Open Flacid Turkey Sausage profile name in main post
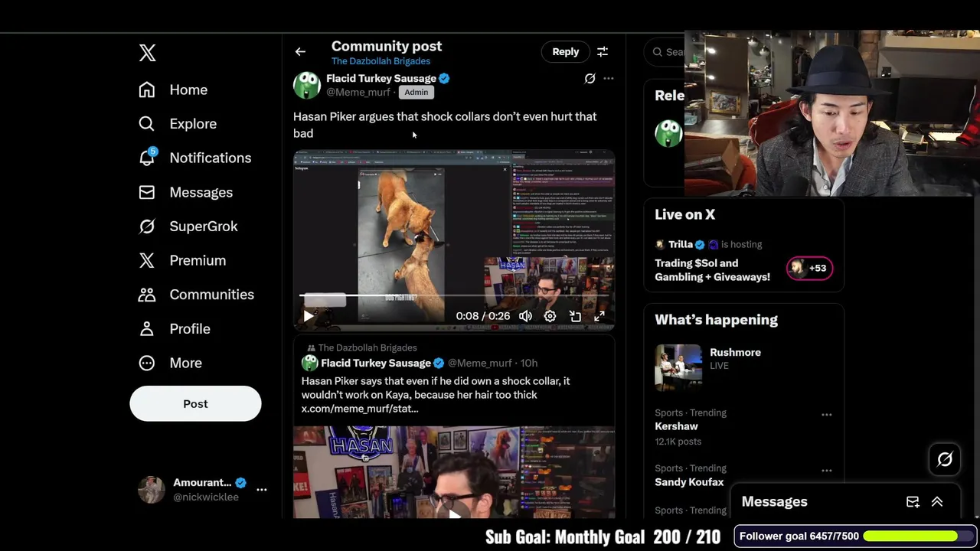This screenshot has width=980, height=551. tap(381, 78)
